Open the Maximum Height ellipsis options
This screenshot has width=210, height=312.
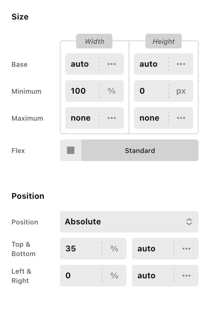(181, 118)
